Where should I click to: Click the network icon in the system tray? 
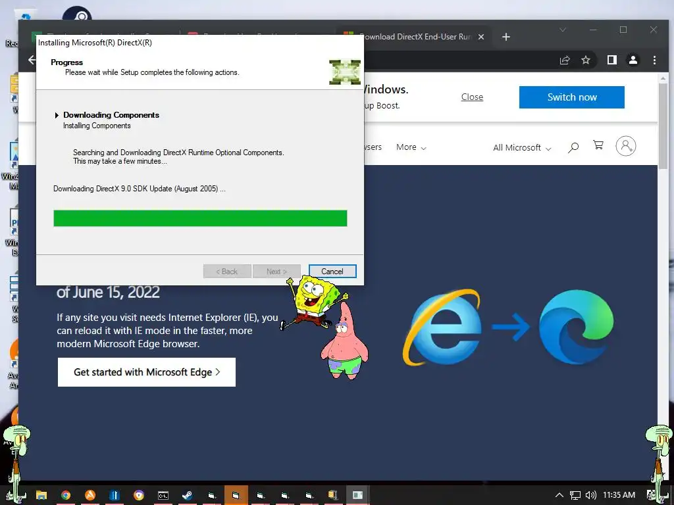click(575, 495)
